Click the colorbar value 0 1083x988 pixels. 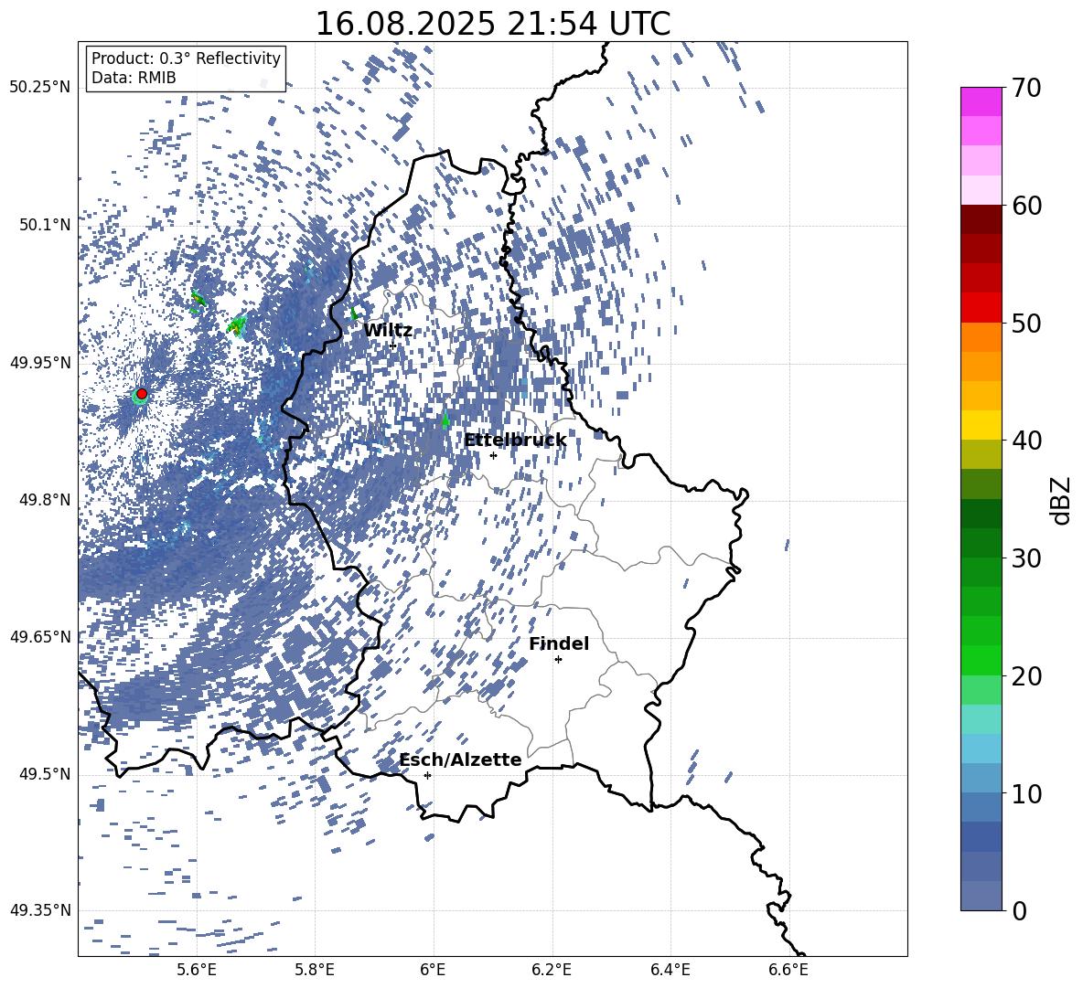[x=1020, y=910]
